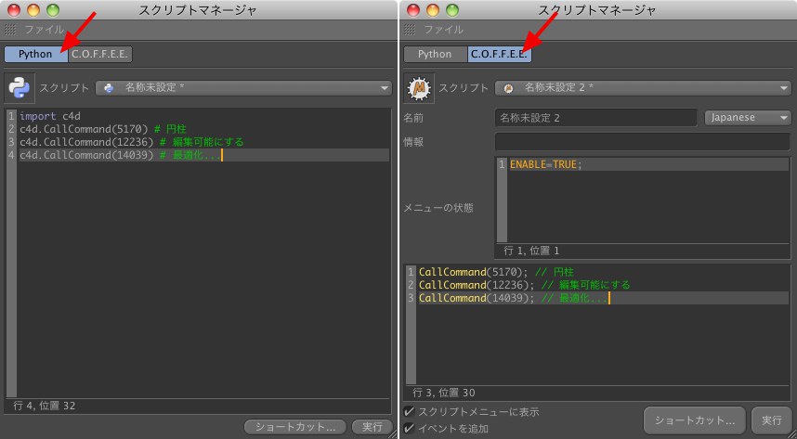Click the grip handle icon in left window menu bar
Screen dimensions: 797x439
10,30
